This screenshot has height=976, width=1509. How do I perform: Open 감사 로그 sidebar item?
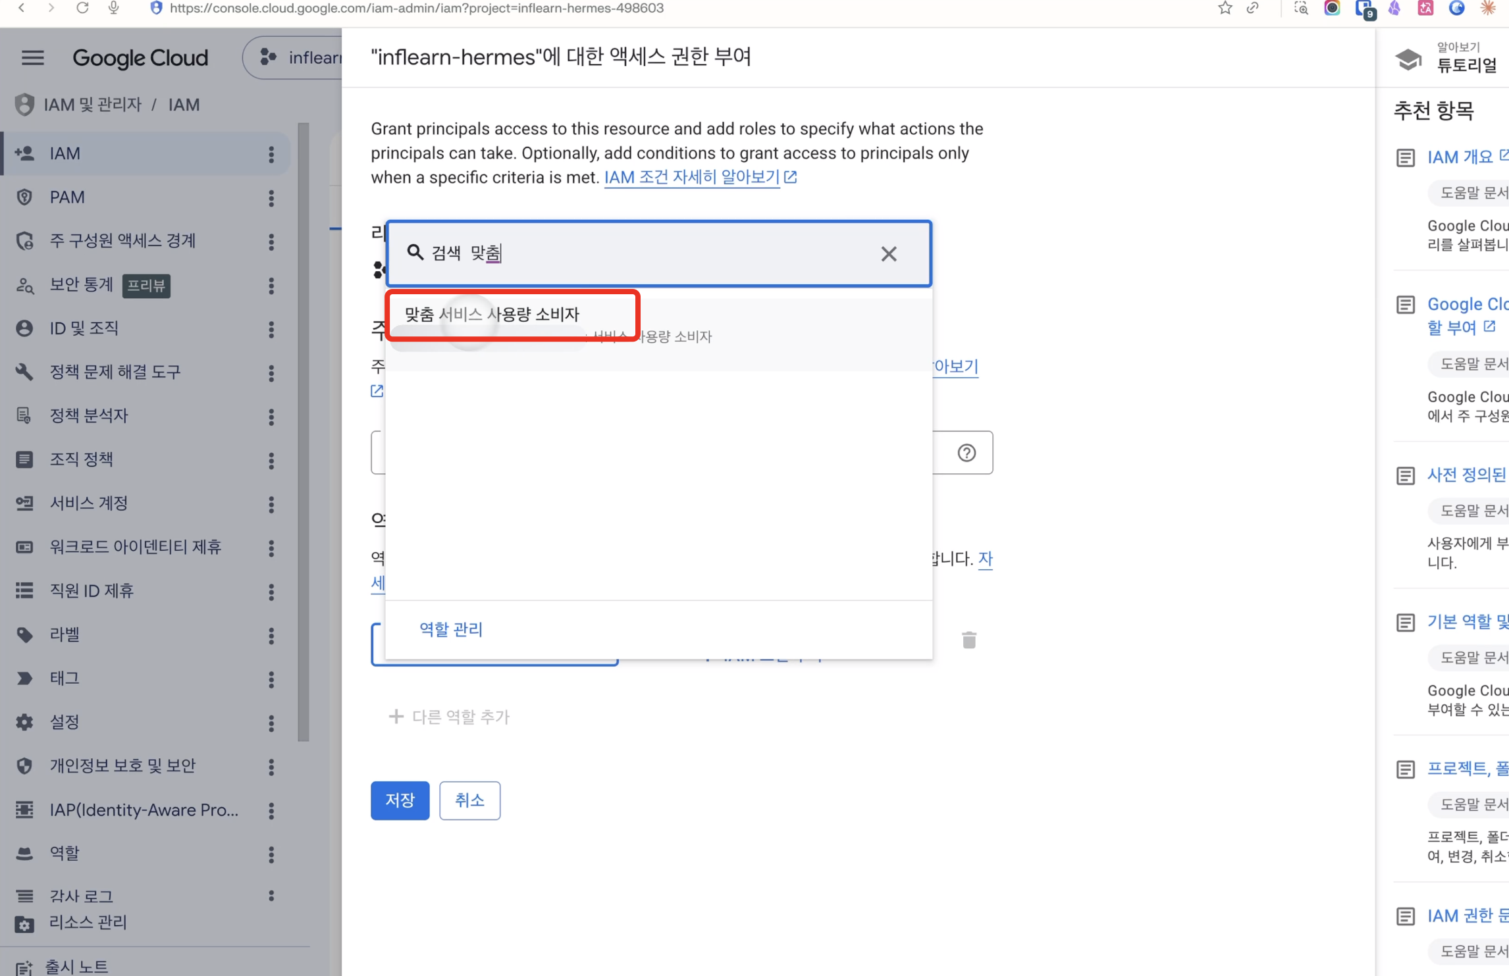pos(146,896)
